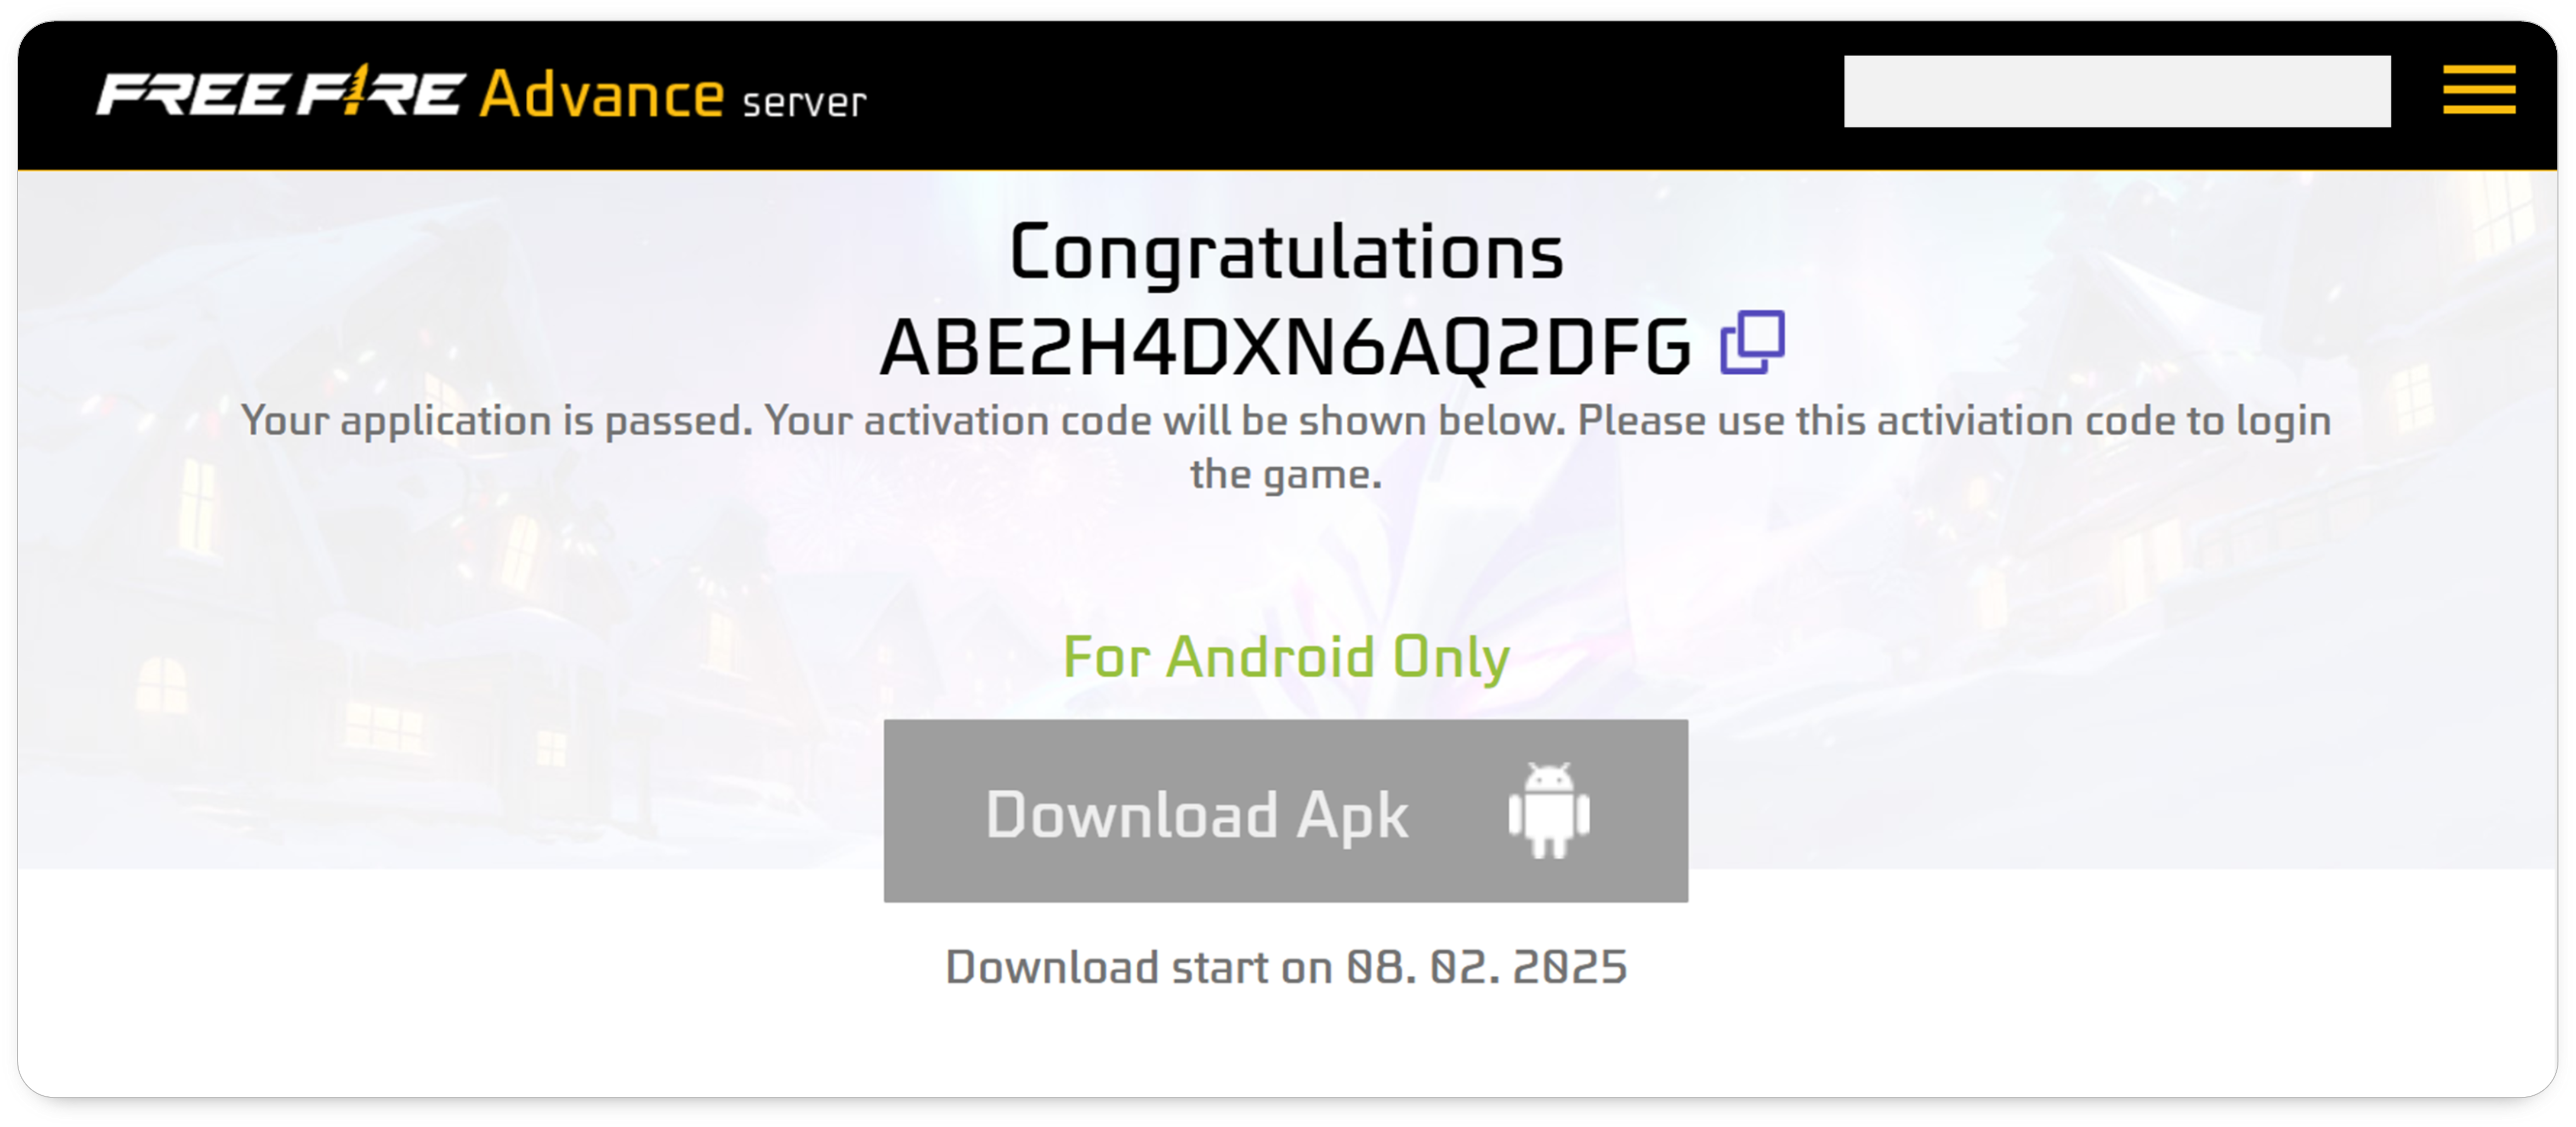
Task: Click the 'Download Apk' label text
Action: click(1197, 815)
